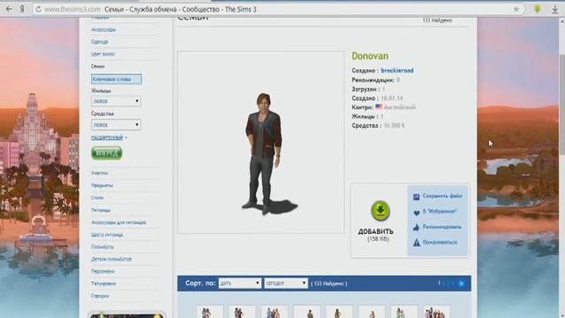Click the browser address bar

click(x=277, y=10)
